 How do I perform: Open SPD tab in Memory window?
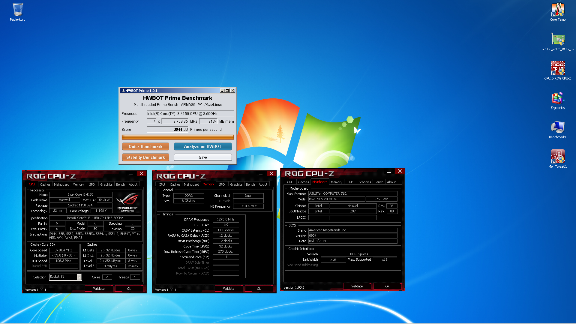coord(222,184)
